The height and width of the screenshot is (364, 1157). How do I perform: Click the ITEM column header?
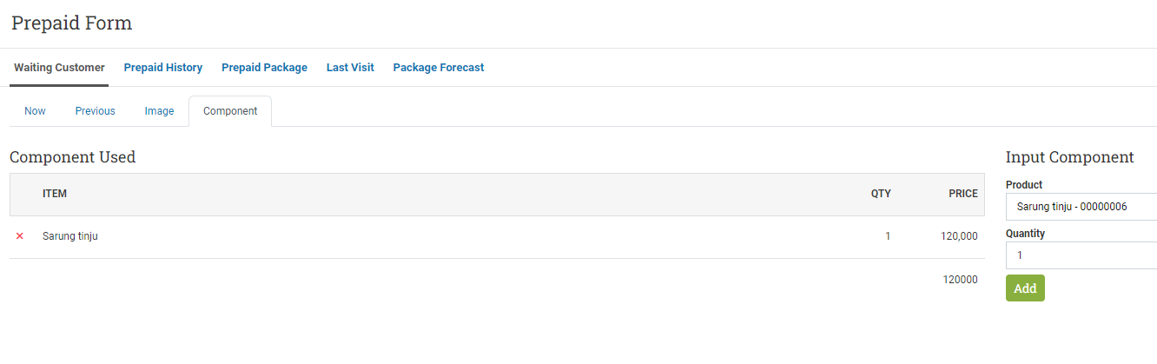point(55,194)
